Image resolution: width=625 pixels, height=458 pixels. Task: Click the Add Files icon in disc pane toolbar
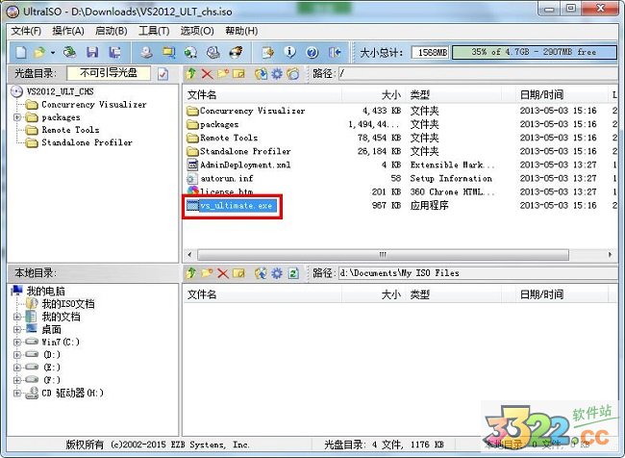click(262, 73)
